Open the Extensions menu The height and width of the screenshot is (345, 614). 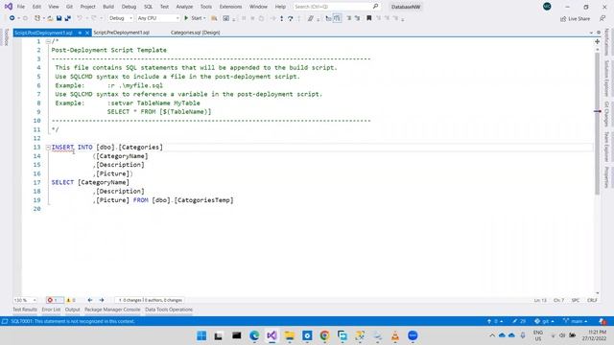coord(230,7)
